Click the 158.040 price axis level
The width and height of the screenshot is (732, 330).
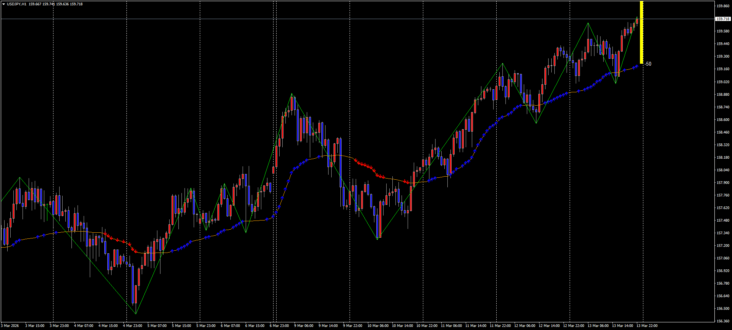[x=722, y=170]
